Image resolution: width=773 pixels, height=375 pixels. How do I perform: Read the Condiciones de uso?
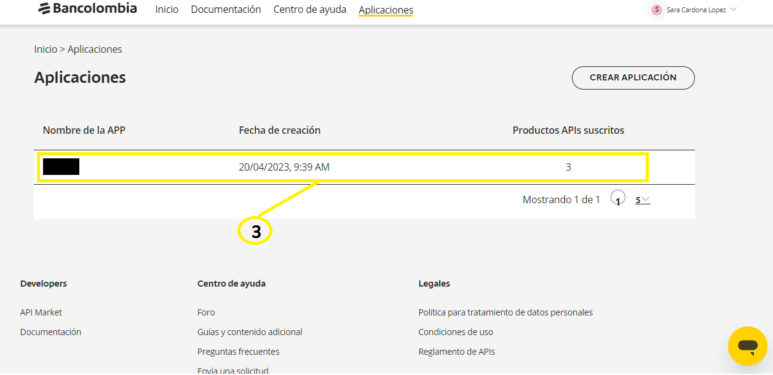[x=456, y=331]
